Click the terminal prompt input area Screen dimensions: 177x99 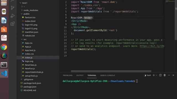coord(137,81)
